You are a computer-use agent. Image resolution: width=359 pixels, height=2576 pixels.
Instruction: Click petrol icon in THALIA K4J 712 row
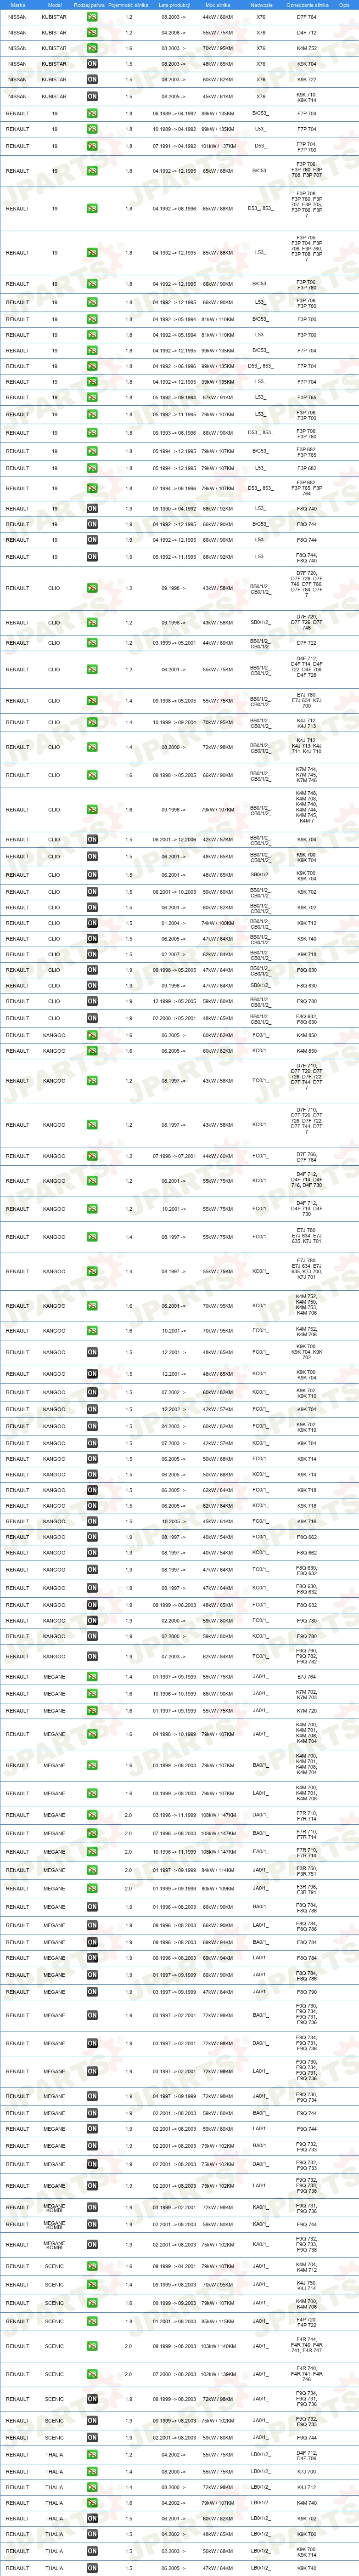(92, 2487)
